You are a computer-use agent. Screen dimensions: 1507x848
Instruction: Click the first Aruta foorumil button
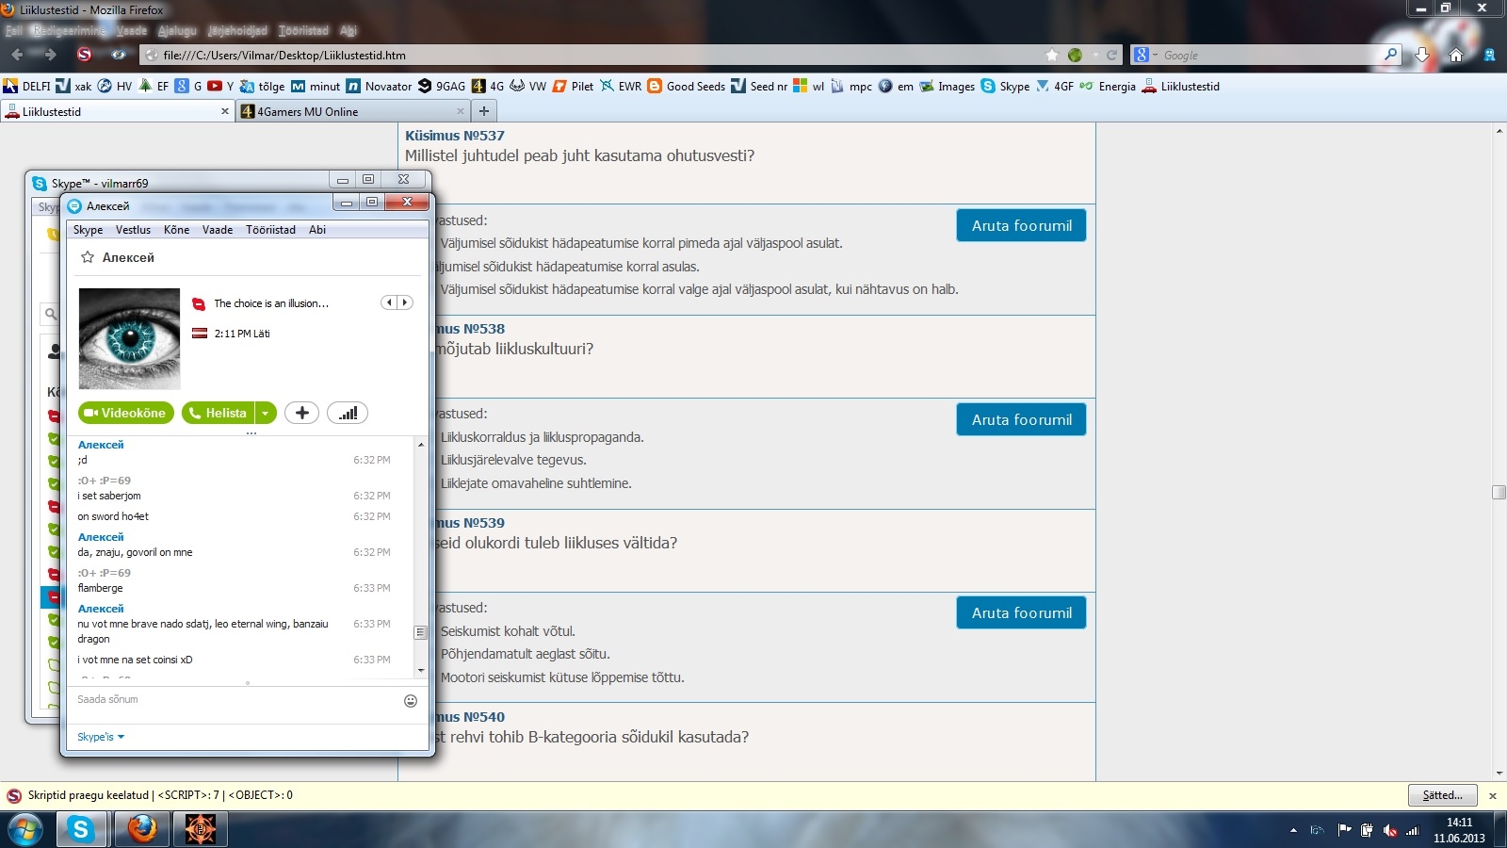[1021, 225]
